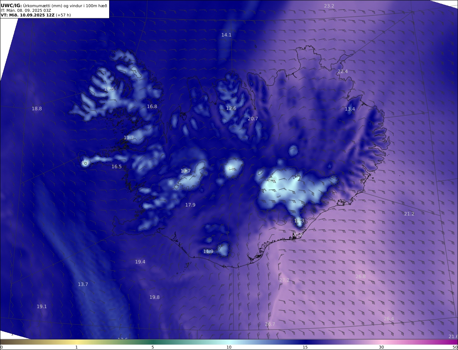458x350 pixels.
Task: Click the 'IT: Mán. 08. 09. 2025 03Z' line
Action: pos(26,10)
